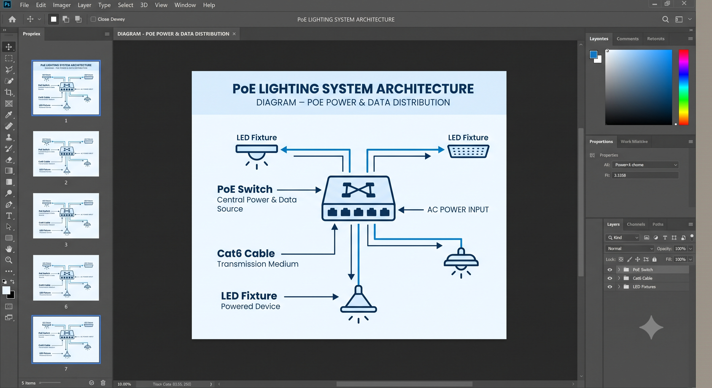The height and width of the screenshot is (388, 712).
Task: Expand the LED Fixtures group
Action: coord(619,287)
